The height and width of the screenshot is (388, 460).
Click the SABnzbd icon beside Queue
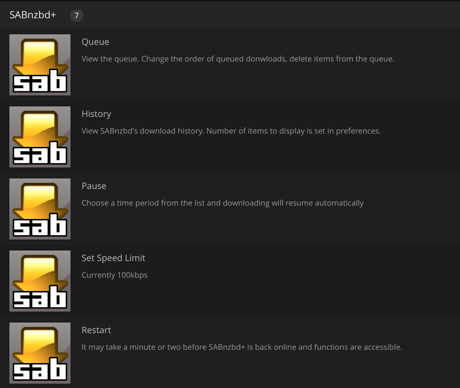pyautogui.click(x=40, y=65)
